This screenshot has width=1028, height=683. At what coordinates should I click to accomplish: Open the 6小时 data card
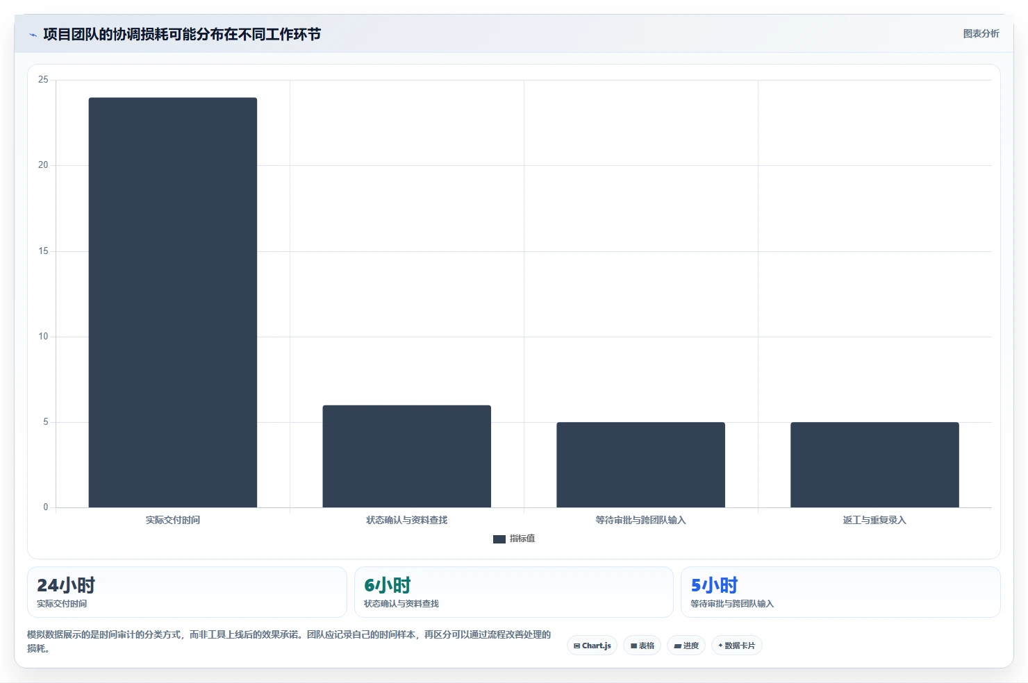(x=514, y=592)
